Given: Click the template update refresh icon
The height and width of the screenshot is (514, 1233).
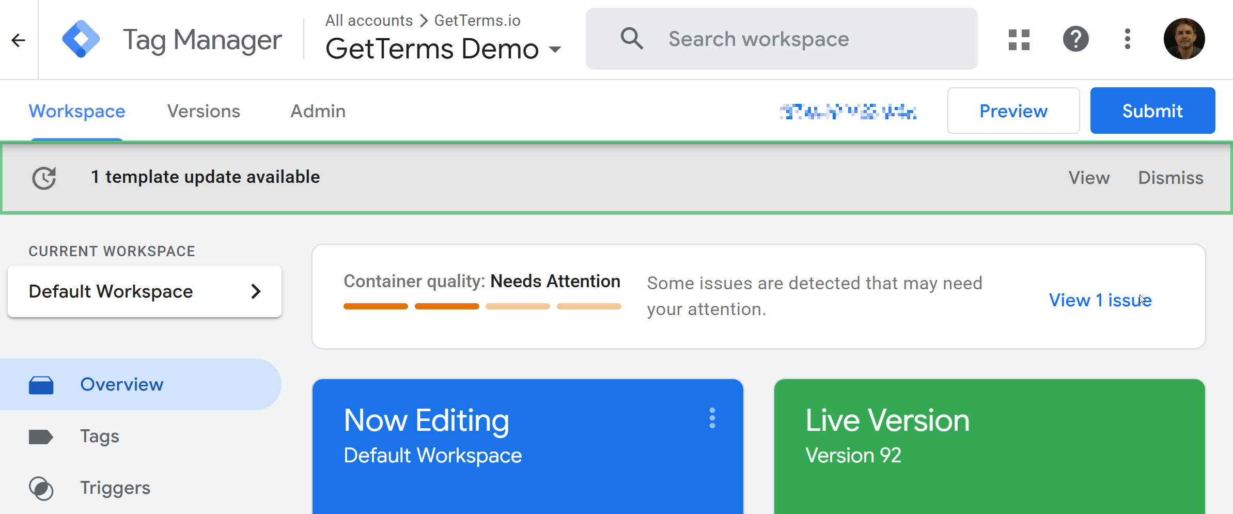Looking at the screenshot, I should click(x=44, y=178).
